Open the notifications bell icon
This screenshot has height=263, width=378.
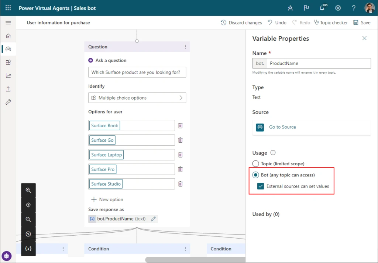click(322, 8)
